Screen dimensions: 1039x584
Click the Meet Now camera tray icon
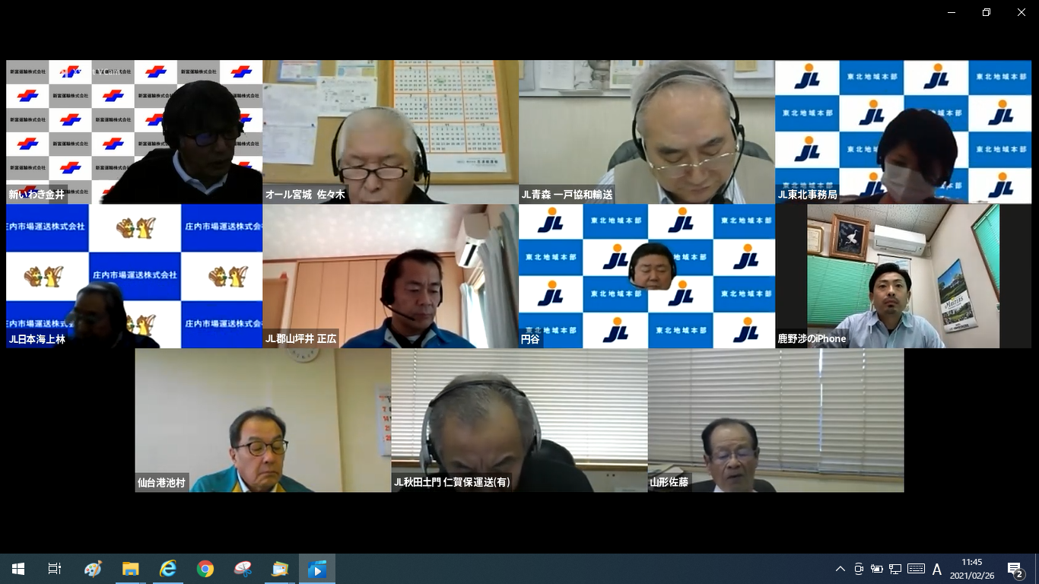click(x=859, y=569)
